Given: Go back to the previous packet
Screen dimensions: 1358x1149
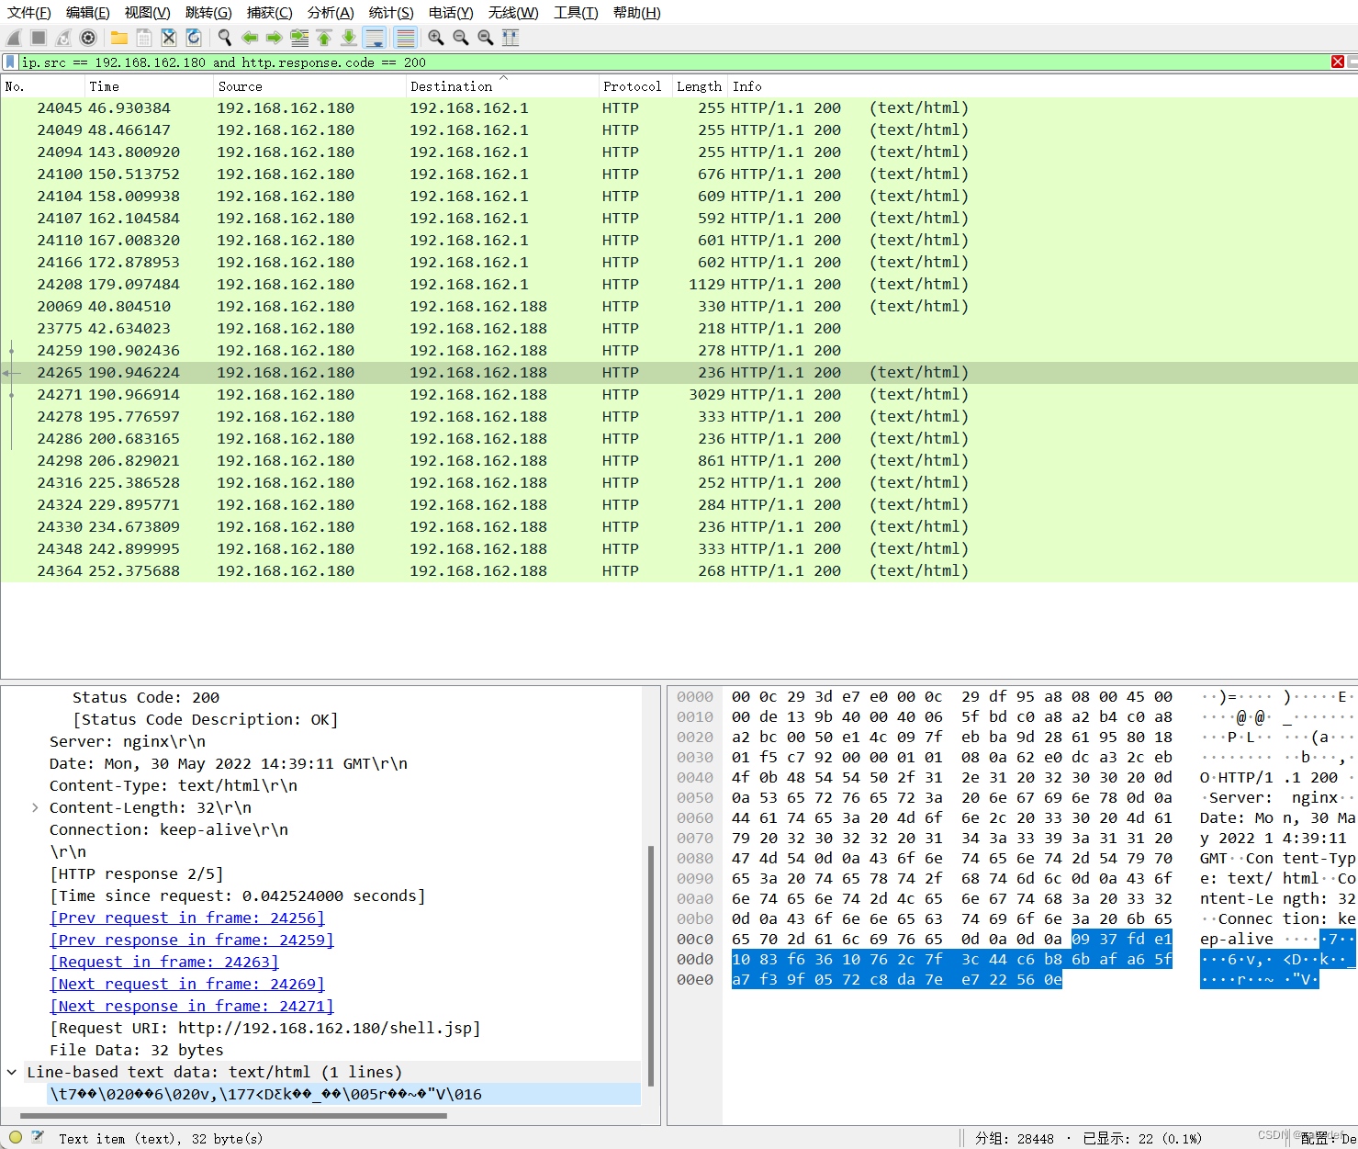Looking at the screenshot, I should (250, 38).
